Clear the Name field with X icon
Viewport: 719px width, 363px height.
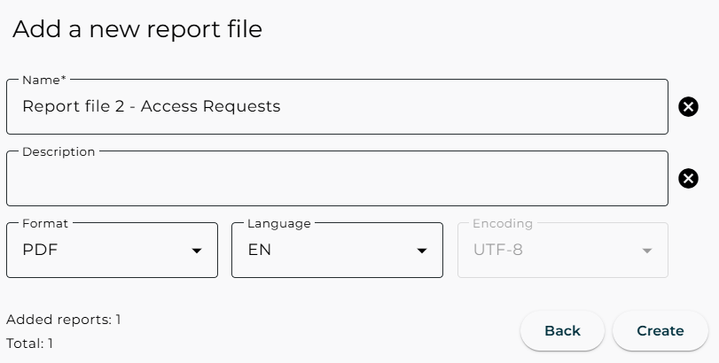[x=688, y=107]
